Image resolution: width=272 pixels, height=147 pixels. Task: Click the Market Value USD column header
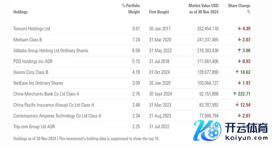click(203, 9)
